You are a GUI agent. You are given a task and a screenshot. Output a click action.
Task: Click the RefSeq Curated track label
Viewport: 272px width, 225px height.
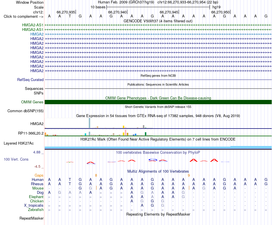30,80
